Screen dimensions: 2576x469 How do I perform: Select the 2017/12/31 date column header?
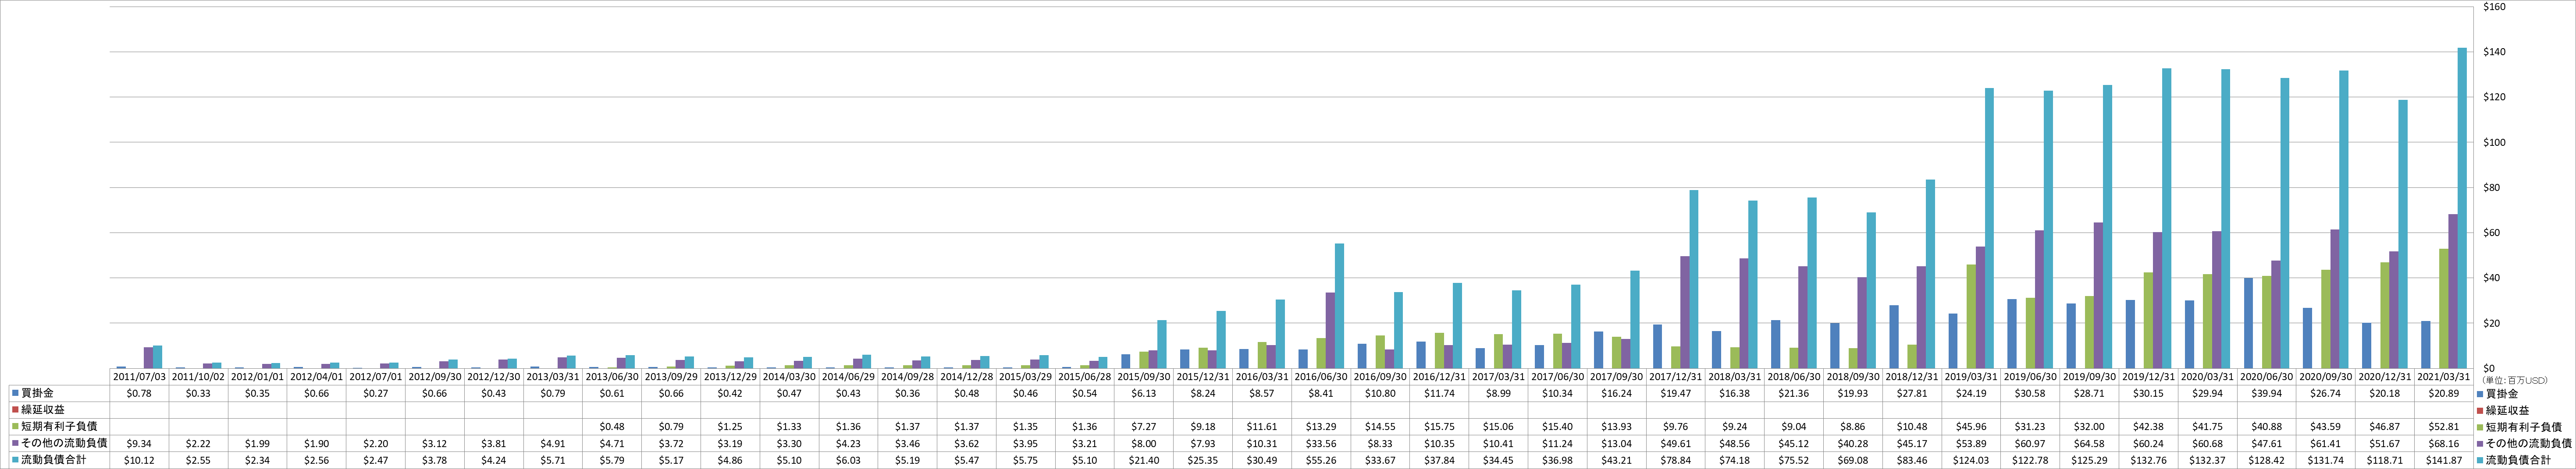click(1677, 377)
